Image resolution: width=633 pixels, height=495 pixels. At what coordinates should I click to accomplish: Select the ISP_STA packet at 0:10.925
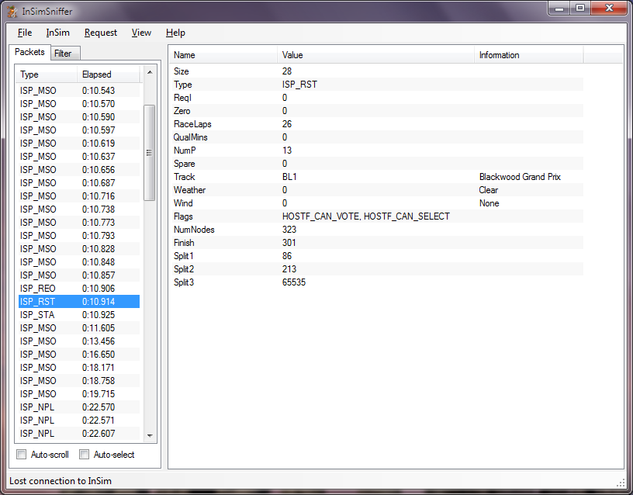tap(79, 315)
